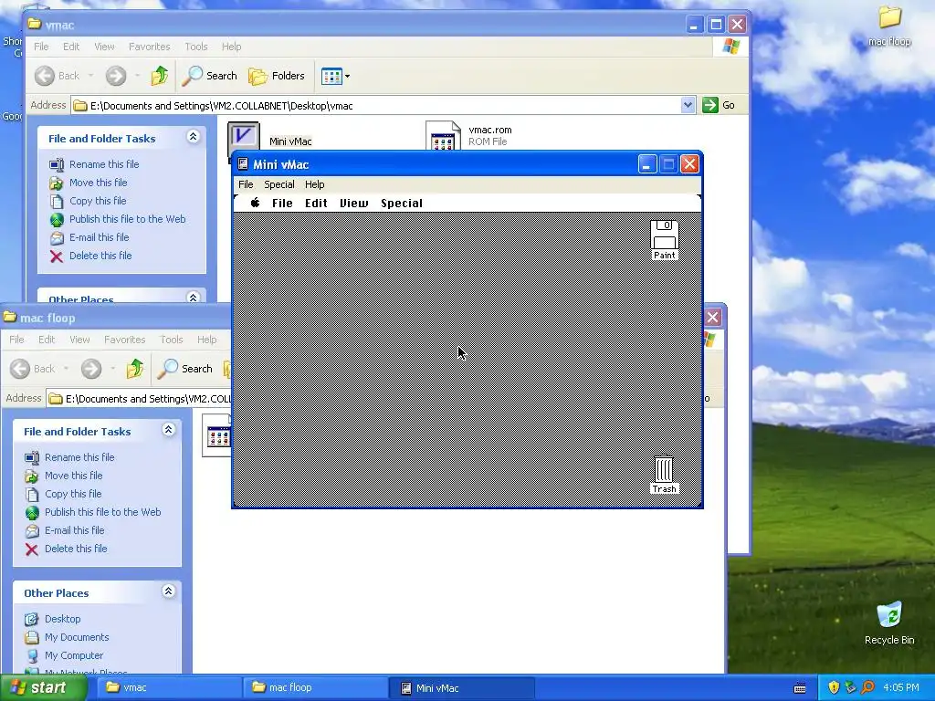The image size is (935, 701).
Task: Open the mac floop desktop folder icon
Action: 889,26
